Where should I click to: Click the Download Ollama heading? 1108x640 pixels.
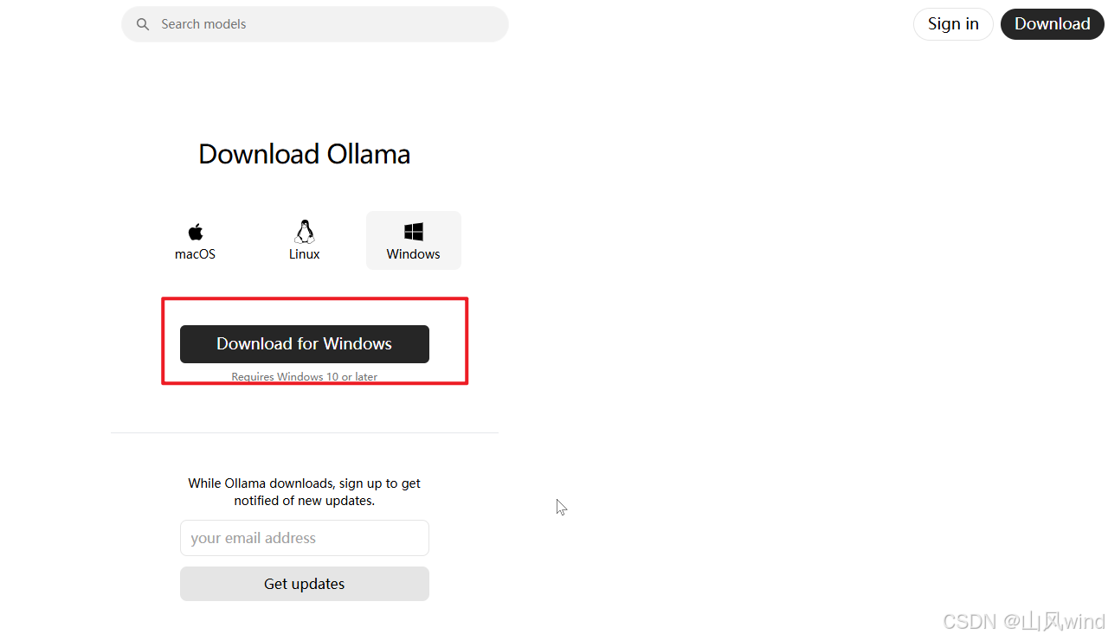tap(305, 154)
